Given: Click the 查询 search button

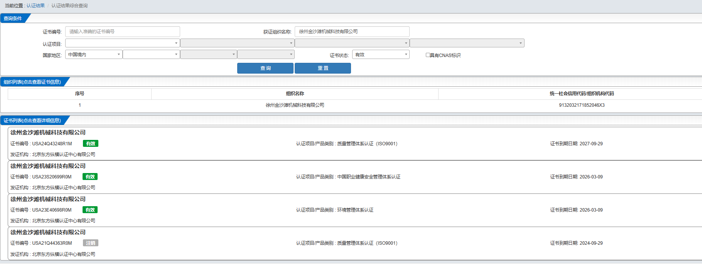Looking at the screenshot, I should pos(265,68).
